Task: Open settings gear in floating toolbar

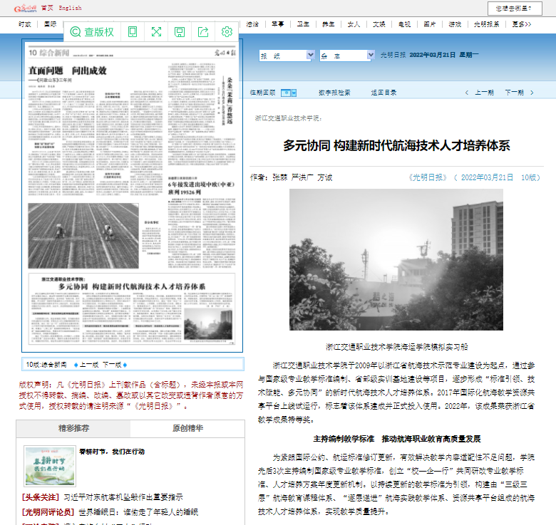Action: click(227, 31)
